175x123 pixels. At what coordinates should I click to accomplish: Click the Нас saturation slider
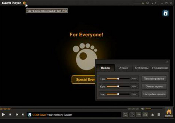[118, 94]
